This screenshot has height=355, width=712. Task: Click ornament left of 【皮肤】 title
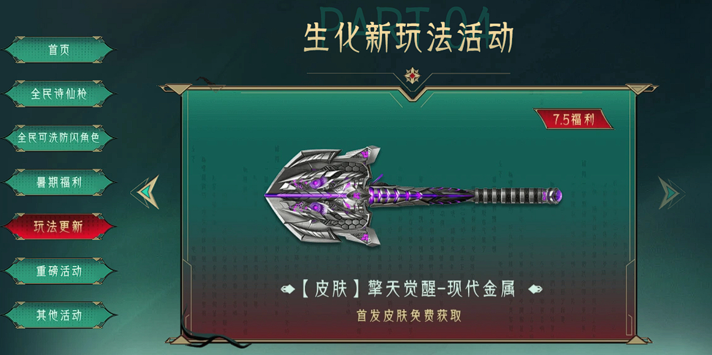click(288, 290)
